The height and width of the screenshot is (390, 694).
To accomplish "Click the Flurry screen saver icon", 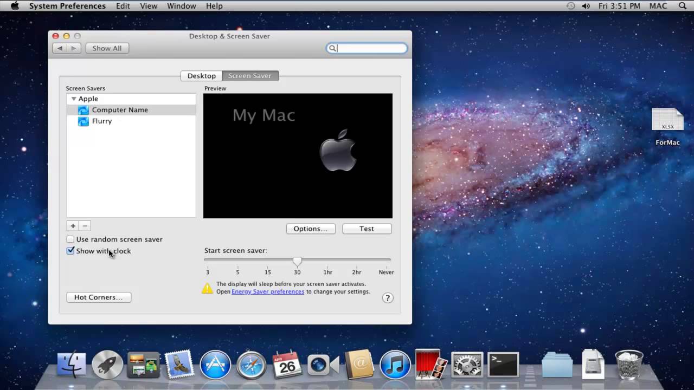I will [x=83, y=121].
